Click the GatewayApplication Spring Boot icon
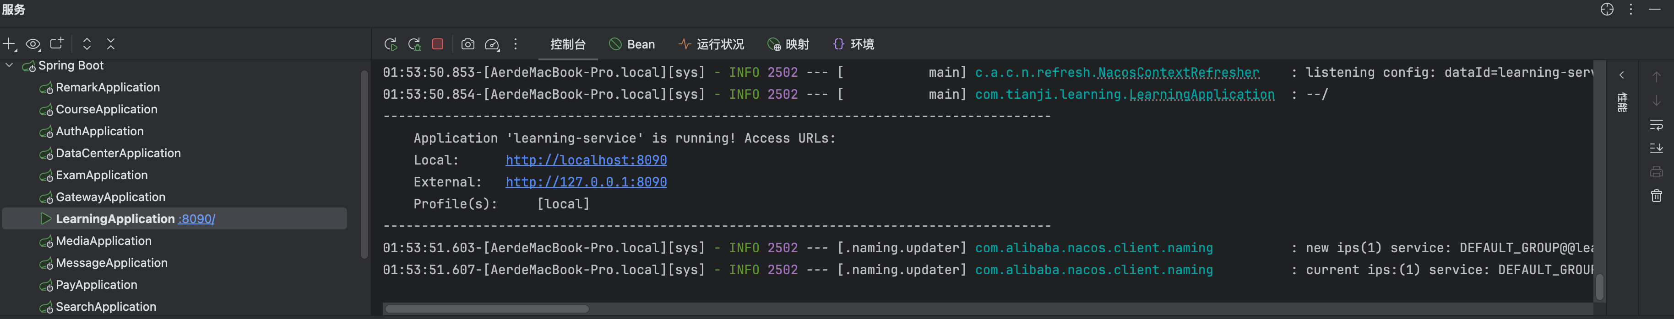Image resolution: width=1674 pixels, height=319 pixels. pyautogui.click(x=46, y=198)
